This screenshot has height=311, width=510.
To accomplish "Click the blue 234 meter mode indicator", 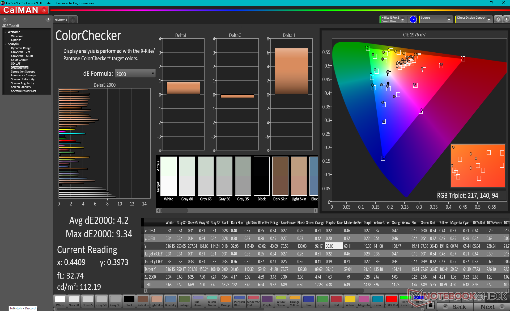I will point(413,19).
